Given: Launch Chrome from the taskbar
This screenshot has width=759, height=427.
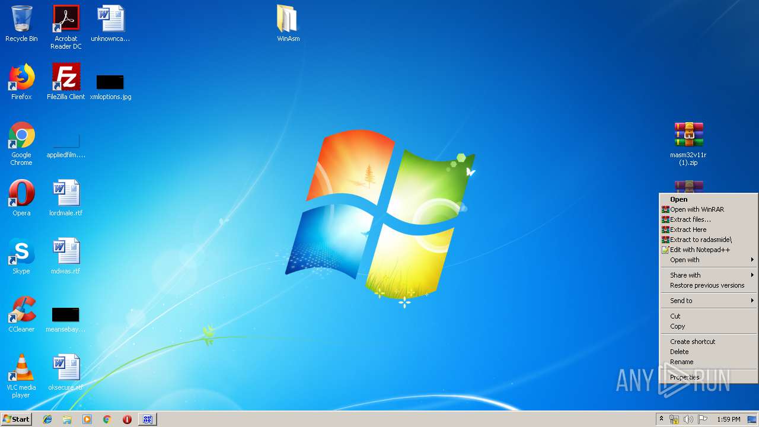Looking at the screenshot, I should point(107,419).
